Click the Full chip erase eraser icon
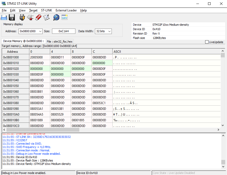 pyautogui.click(x=38, y=18)
